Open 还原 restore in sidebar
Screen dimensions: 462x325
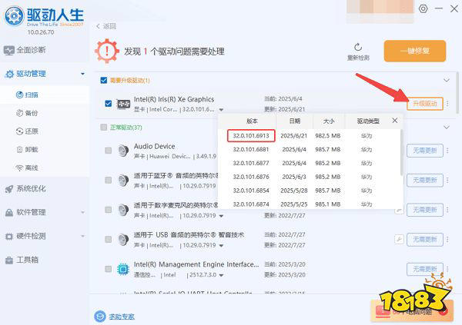pos(27,131)
